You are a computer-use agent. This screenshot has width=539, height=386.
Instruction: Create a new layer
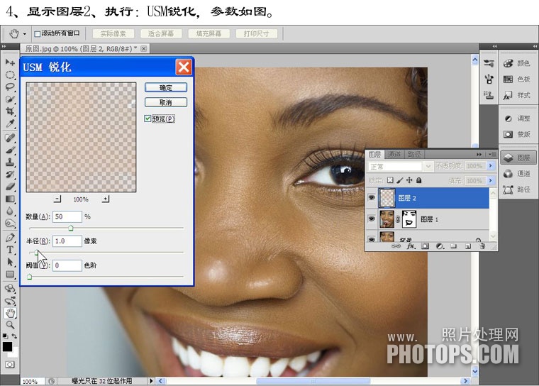tap(468, 246)
